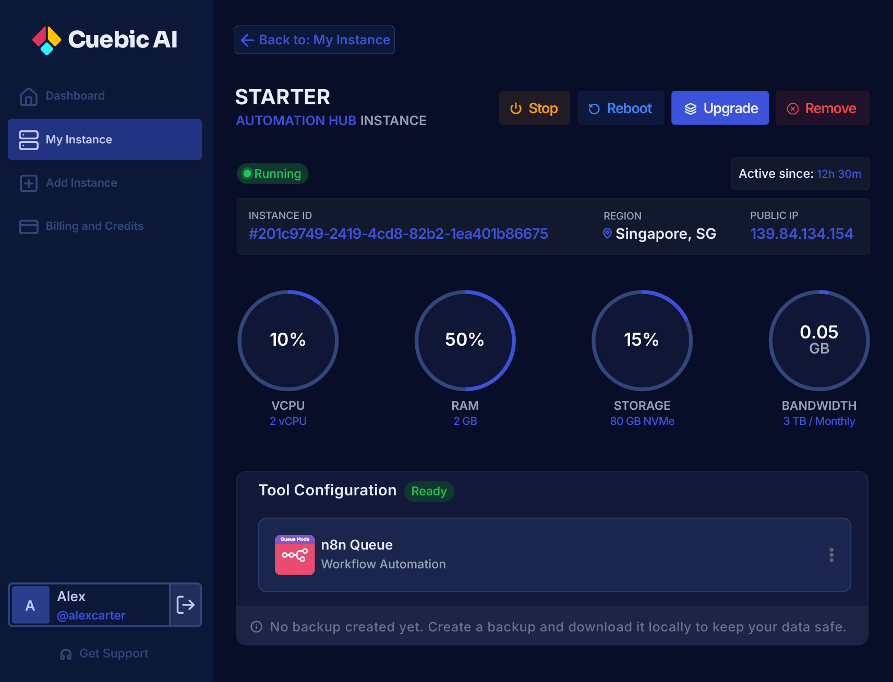
Task: Click the n8n Queue workflow icon
Action: (295, 556)
